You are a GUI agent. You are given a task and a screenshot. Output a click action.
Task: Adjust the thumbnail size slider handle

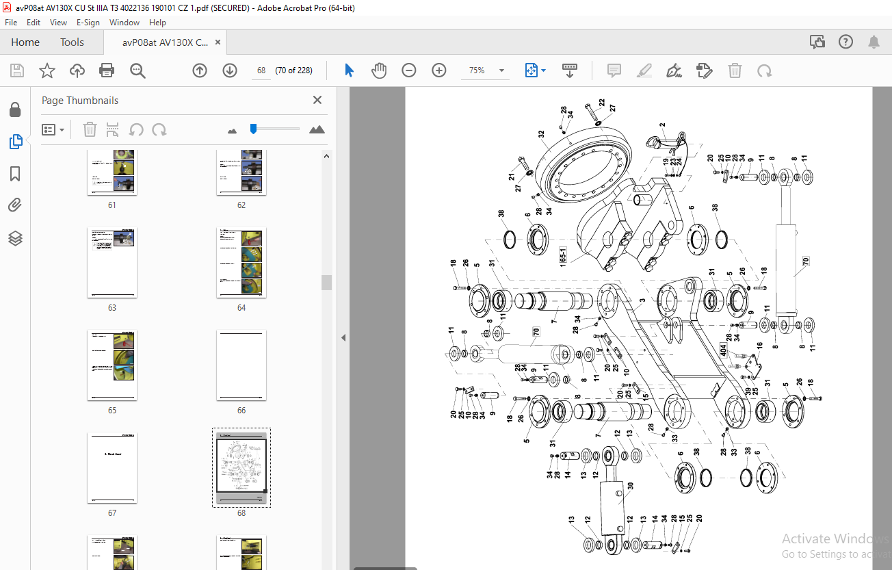click(253, 128)
